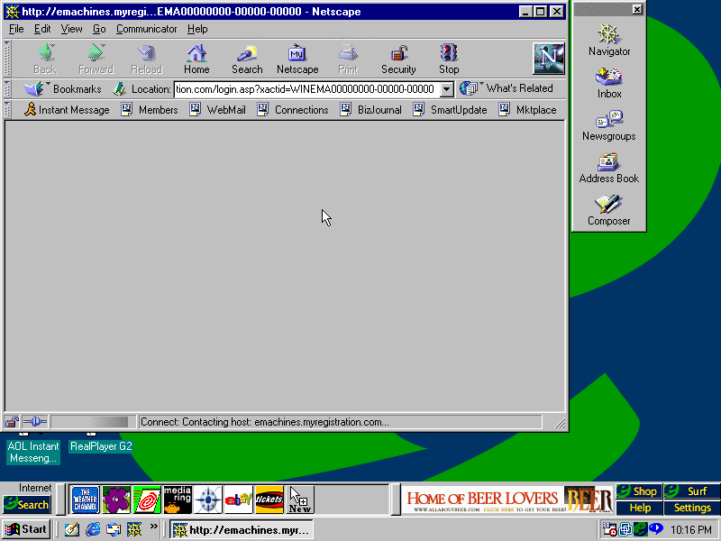Click the What's Related button
Image resolution: width=721 pixels, height=541 pixels.
[507, 88]
